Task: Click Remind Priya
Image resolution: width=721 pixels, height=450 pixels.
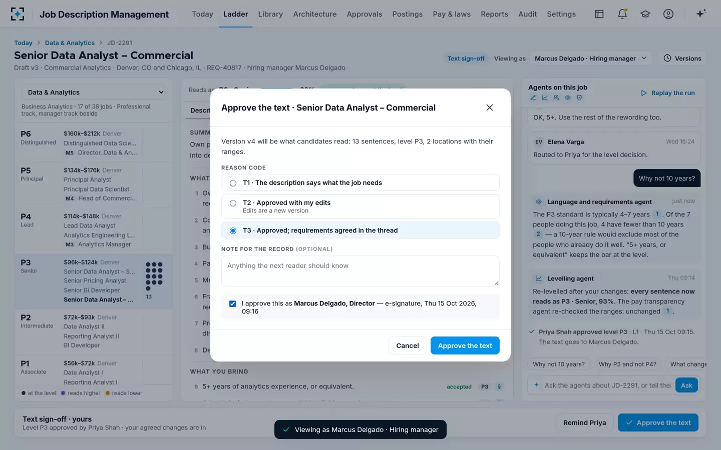Action: click(x=584, y=422)
